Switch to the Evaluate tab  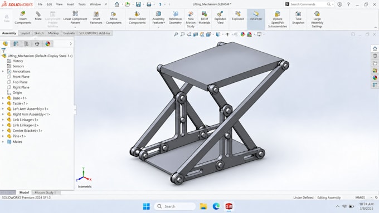pyautogui.click(x=69, y=33)
